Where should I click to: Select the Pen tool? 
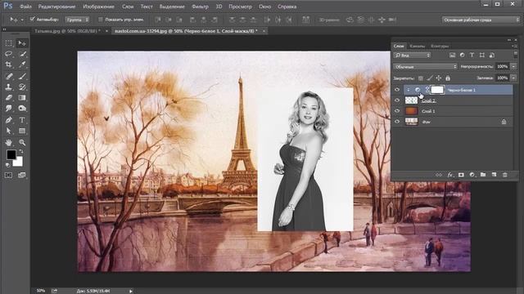[x=9, y=120]
